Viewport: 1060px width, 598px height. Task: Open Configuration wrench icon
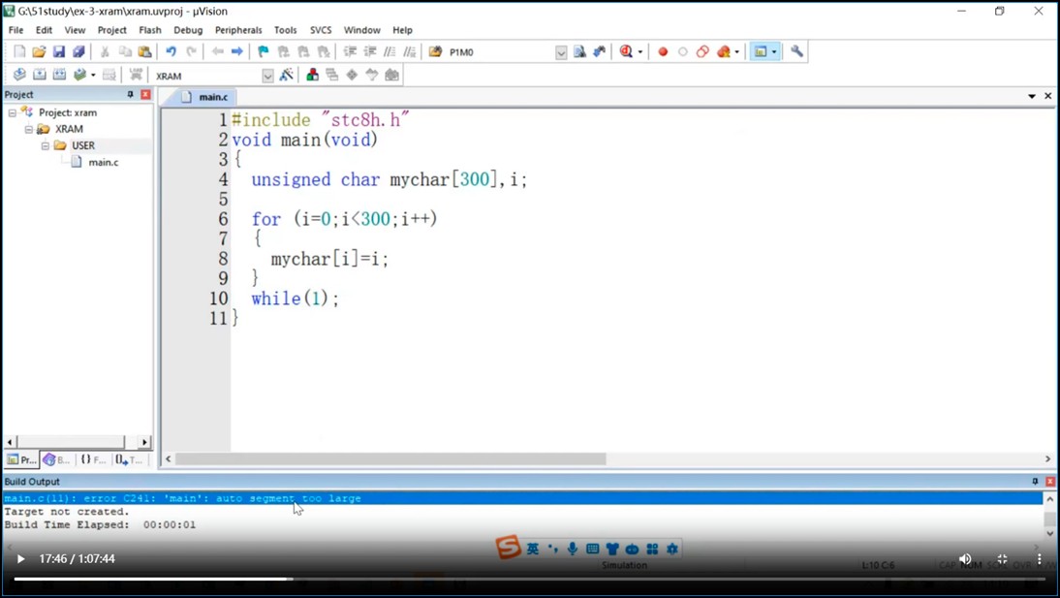(x=796, y=52)
